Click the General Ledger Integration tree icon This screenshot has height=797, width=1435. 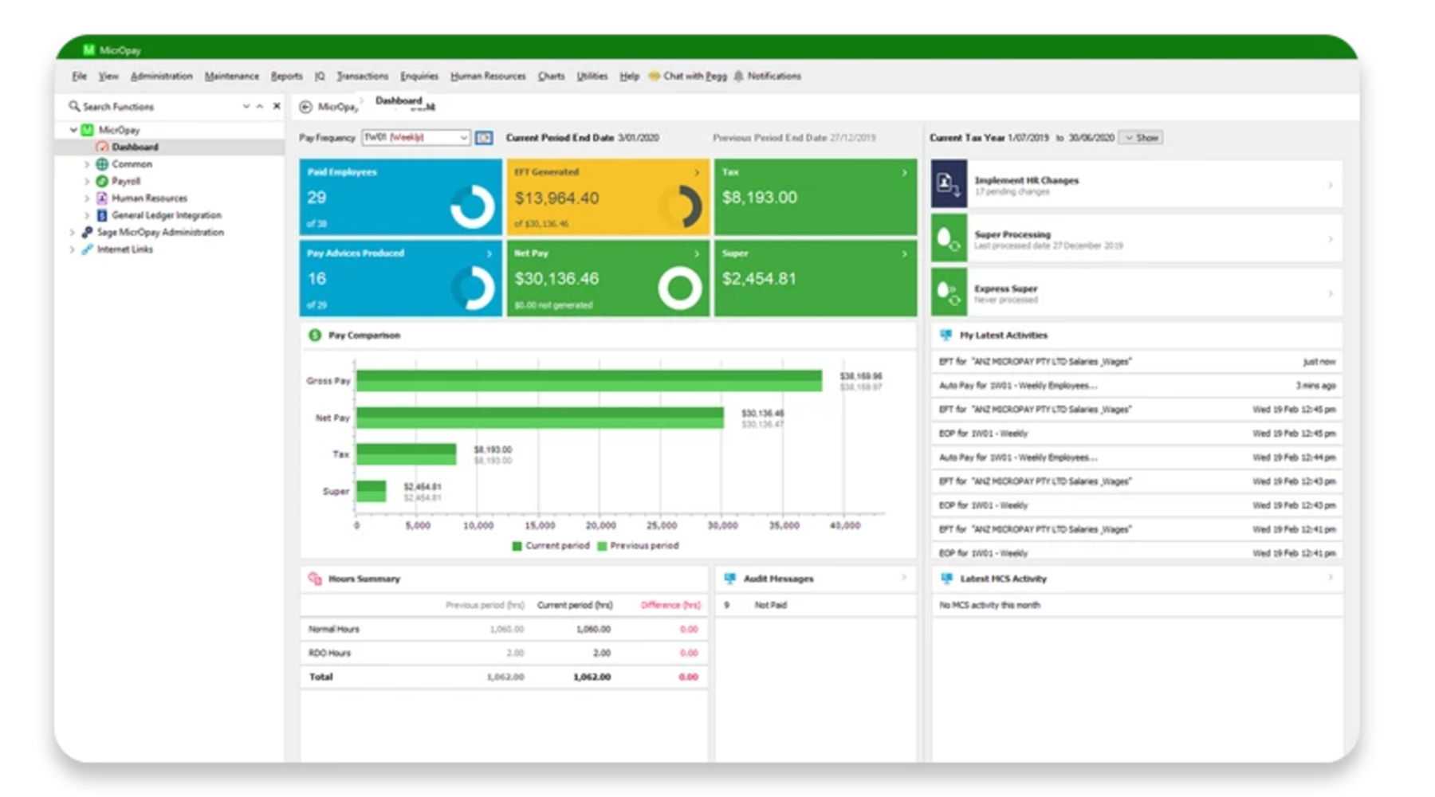pos(102,215)
